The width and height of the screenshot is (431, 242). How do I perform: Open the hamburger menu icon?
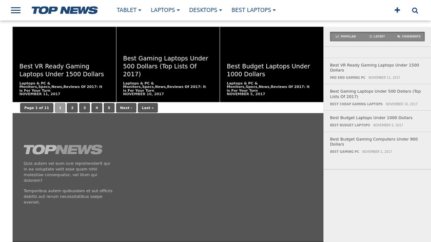coord(16,10)
